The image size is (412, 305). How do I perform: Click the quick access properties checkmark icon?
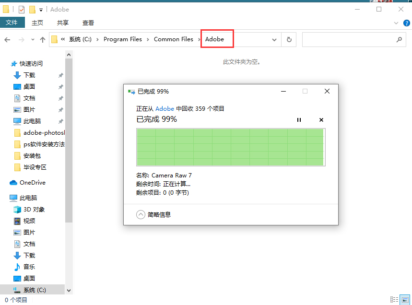pos(22,10)
